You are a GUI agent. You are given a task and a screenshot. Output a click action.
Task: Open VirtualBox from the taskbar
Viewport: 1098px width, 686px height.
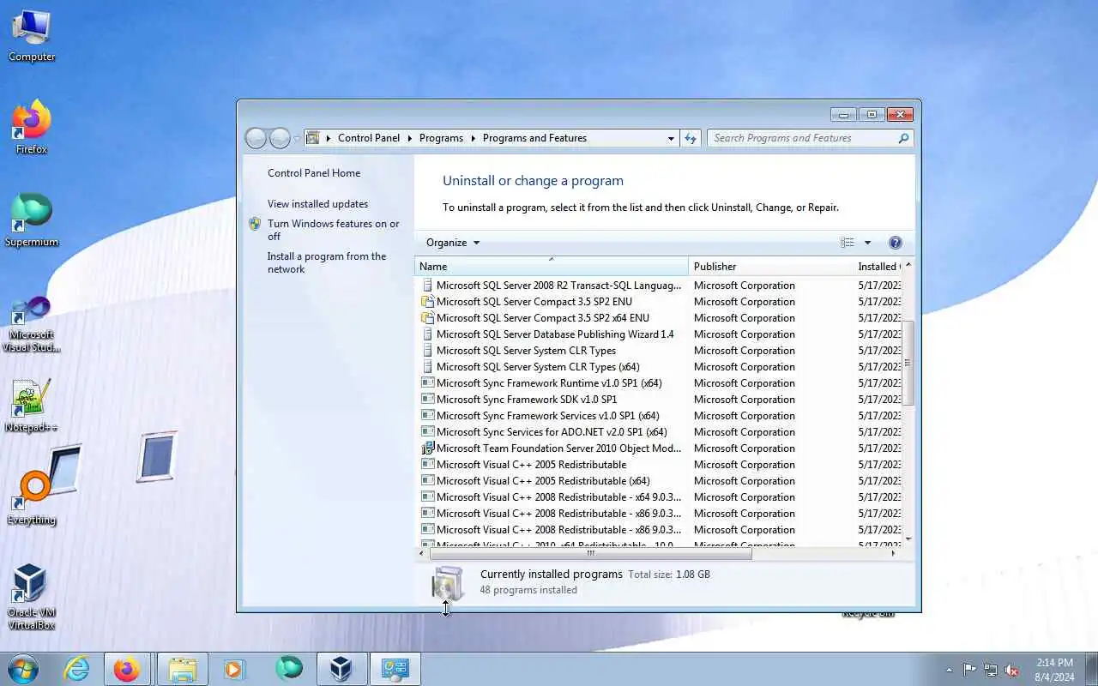pos(341,669)
